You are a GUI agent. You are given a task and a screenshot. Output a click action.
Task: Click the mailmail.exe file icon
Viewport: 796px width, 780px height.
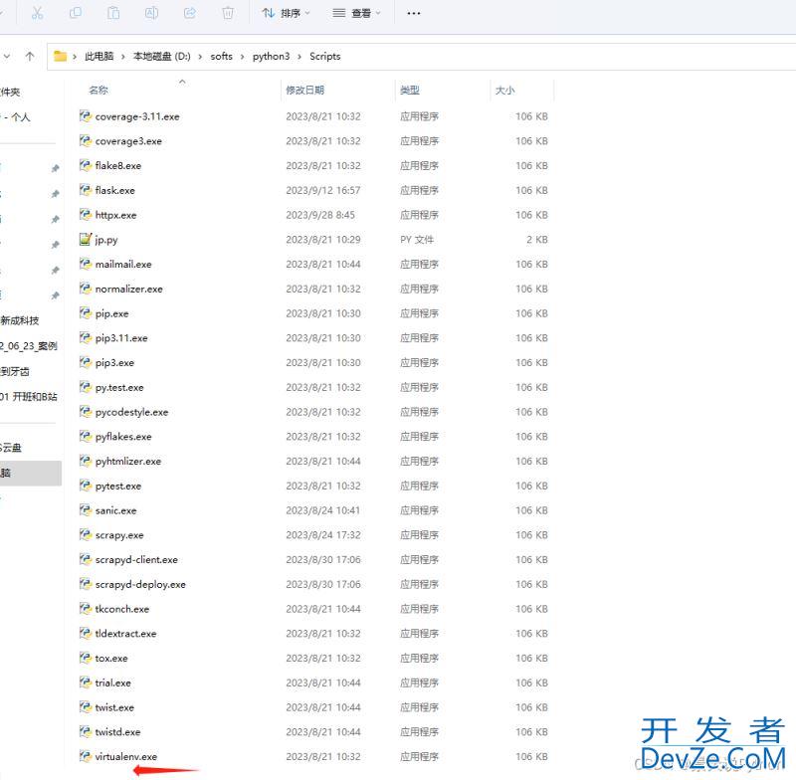(x=86, y=264)
